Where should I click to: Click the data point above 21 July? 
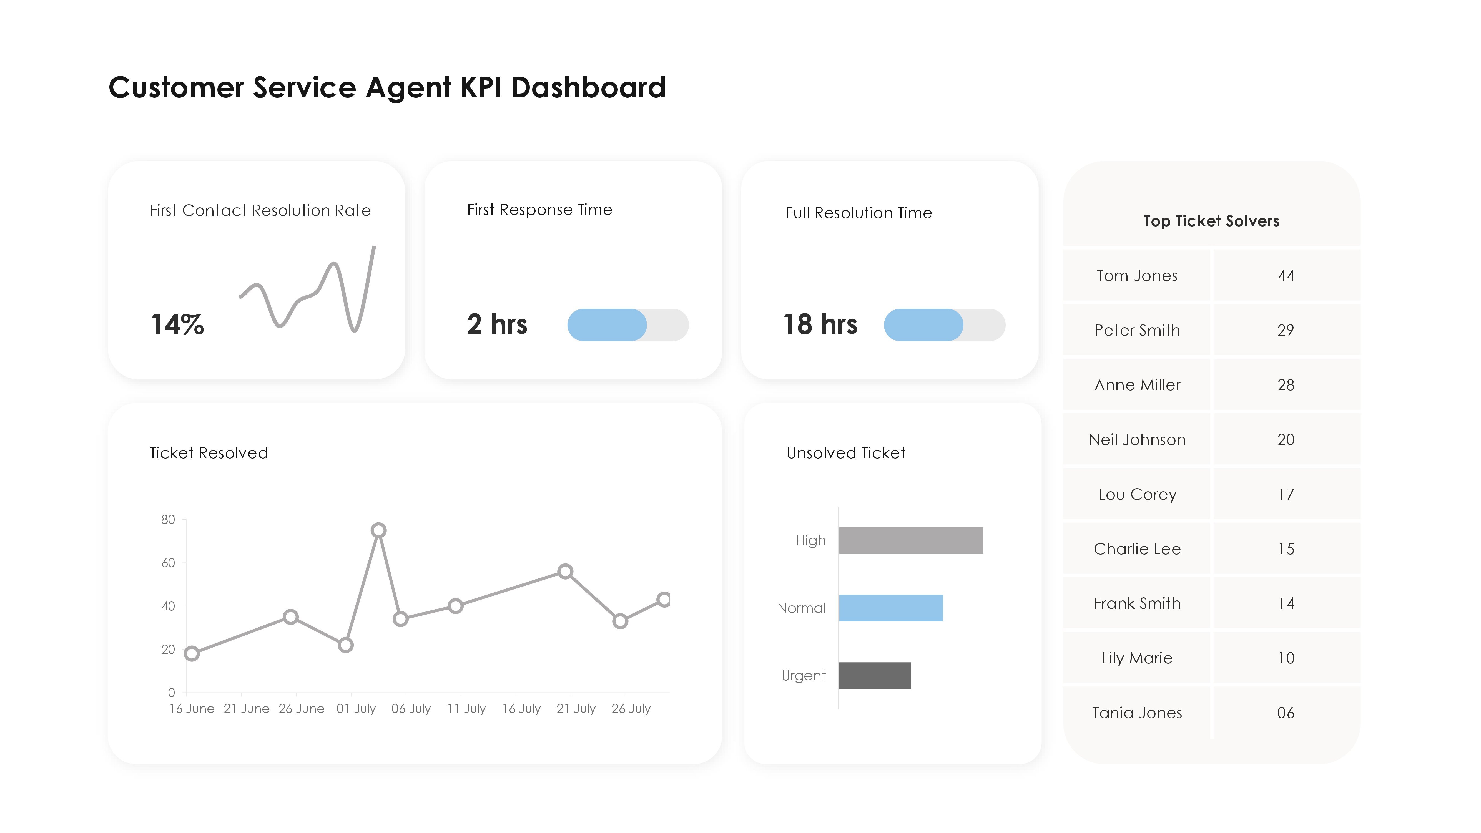pyautogui.click(x=565, y=572)
